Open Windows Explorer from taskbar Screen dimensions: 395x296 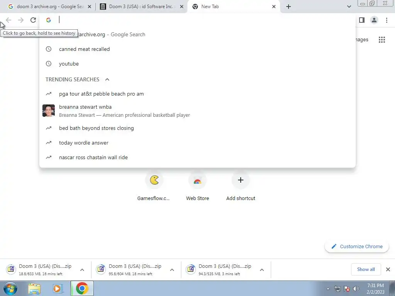pyautogui.click(x=34, y=289)
